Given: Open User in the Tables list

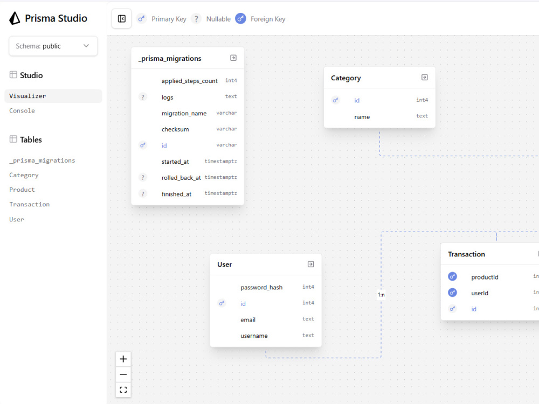Looking at the screenshot, I should coord(17,219).
